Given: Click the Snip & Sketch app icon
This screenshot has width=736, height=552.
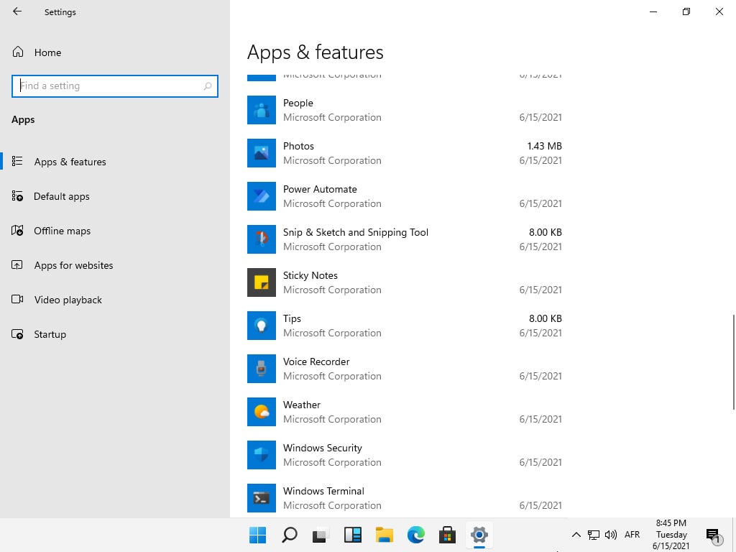Looking at the screenshot, I should [262, 239].
